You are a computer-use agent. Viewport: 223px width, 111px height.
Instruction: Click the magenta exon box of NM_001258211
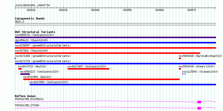199,102
